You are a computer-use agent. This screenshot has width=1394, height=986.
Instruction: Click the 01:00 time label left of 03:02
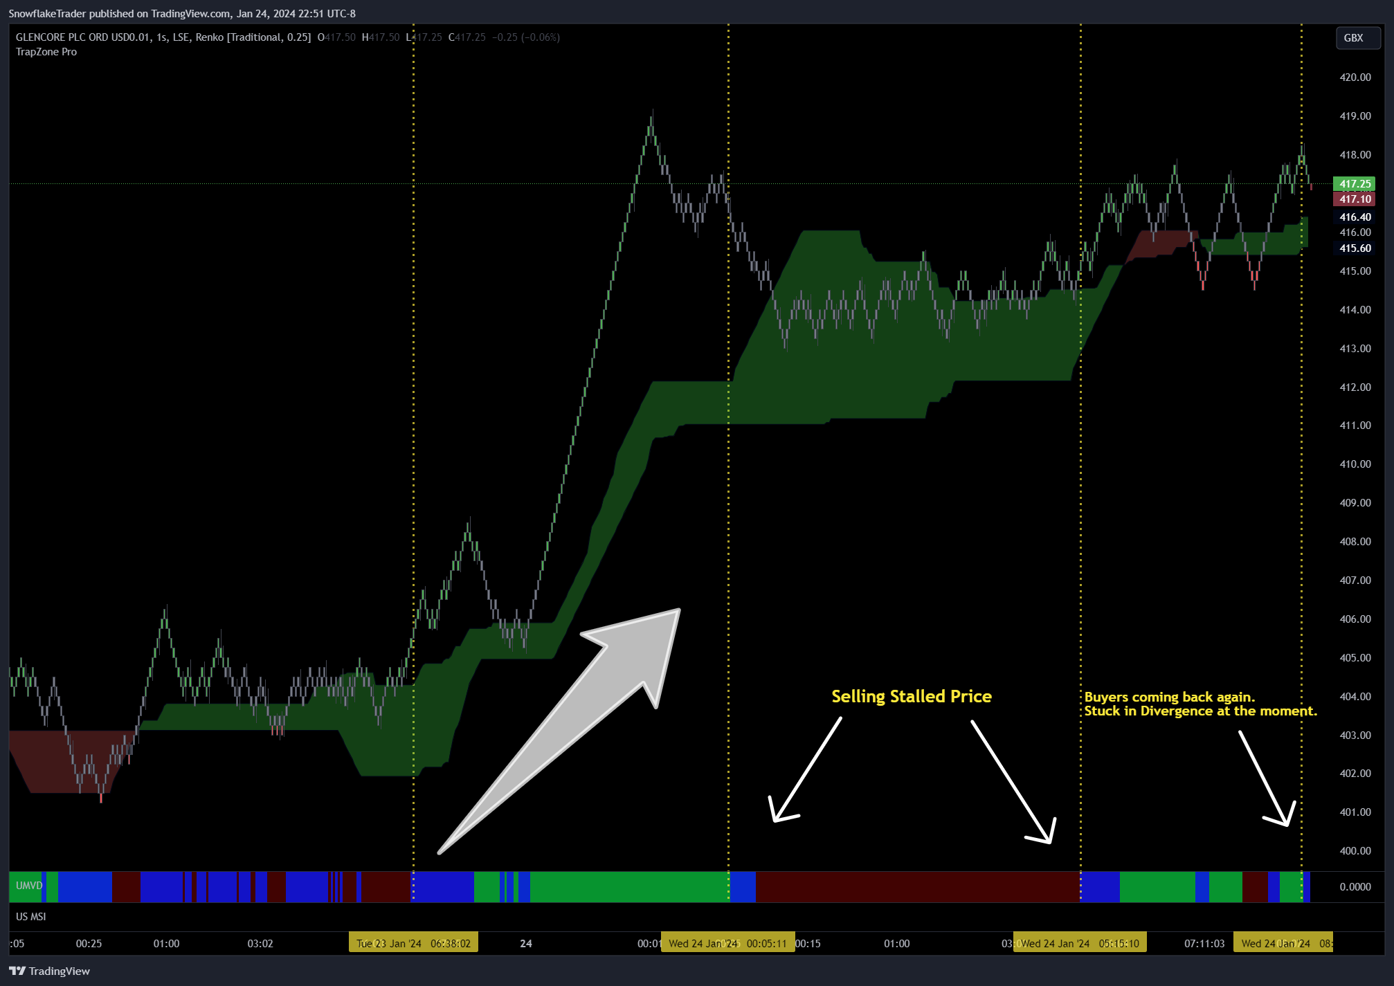point(166,943)
